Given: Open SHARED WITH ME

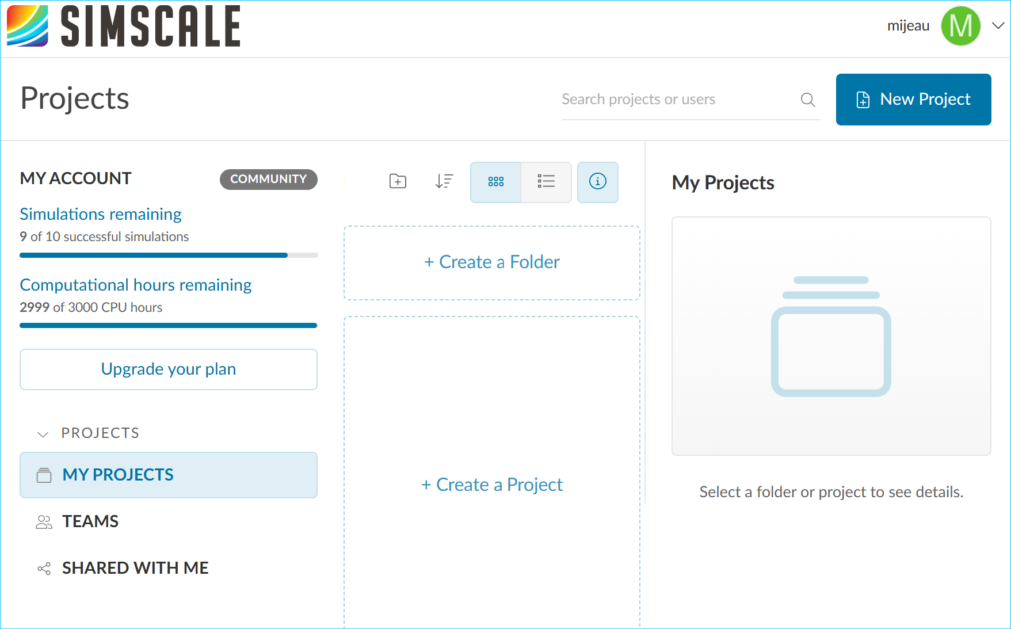Looking at the screenshot, I should click(x=135, y=568).
